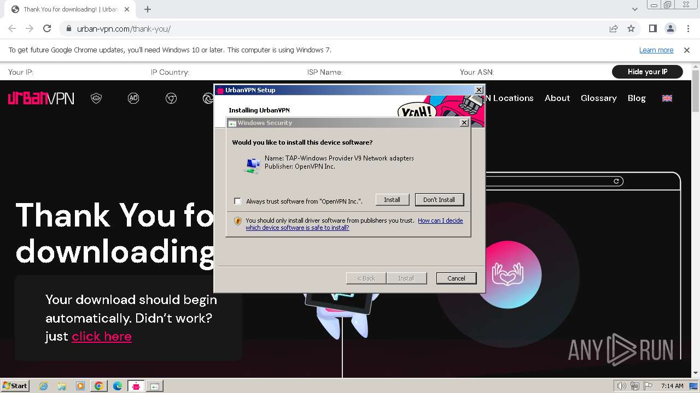The height and width of the screenshot is (393, 700).
Task: Click the Don't Install button
Action: click(439, 200)
